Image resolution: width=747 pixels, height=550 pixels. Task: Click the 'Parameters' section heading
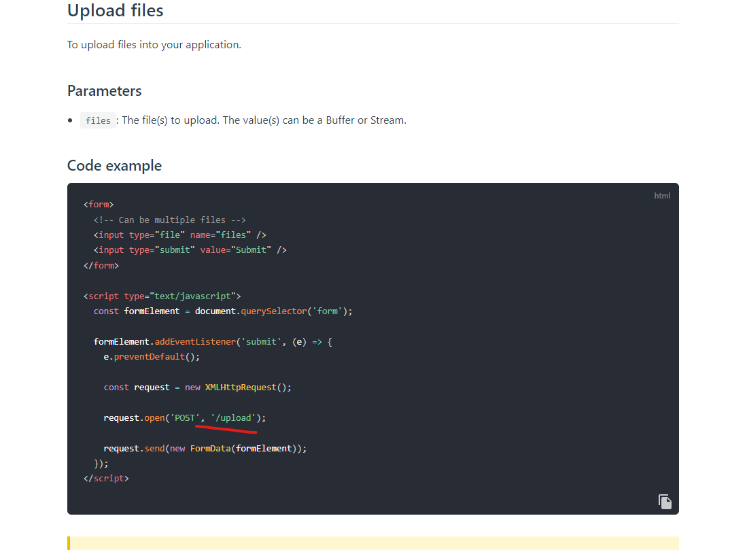(104, 90)
